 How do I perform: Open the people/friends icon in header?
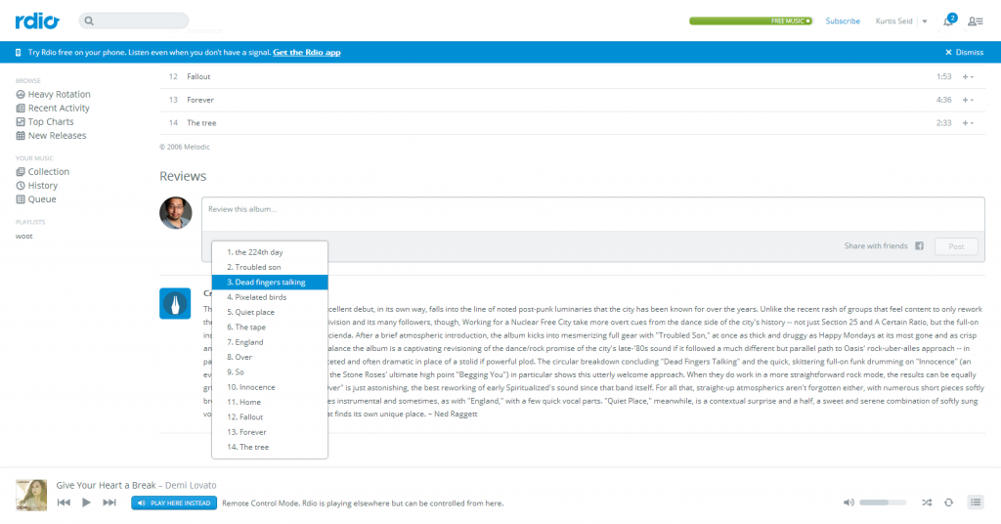[x=975, y=21]
